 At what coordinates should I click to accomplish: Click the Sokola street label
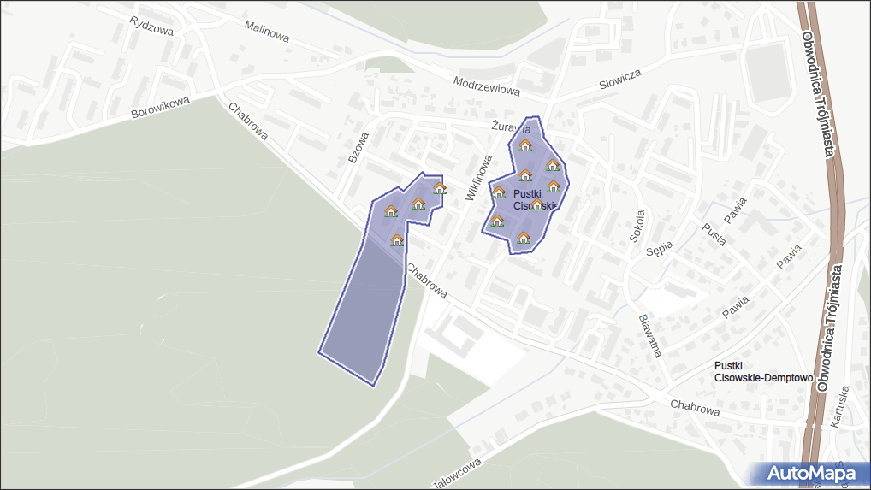[636, 226]
